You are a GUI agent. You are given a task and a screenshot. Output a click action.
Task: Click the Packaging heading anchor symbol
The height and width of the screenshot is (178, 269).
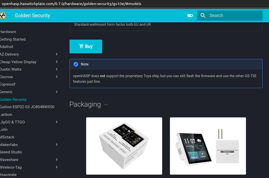click(106, 105)
